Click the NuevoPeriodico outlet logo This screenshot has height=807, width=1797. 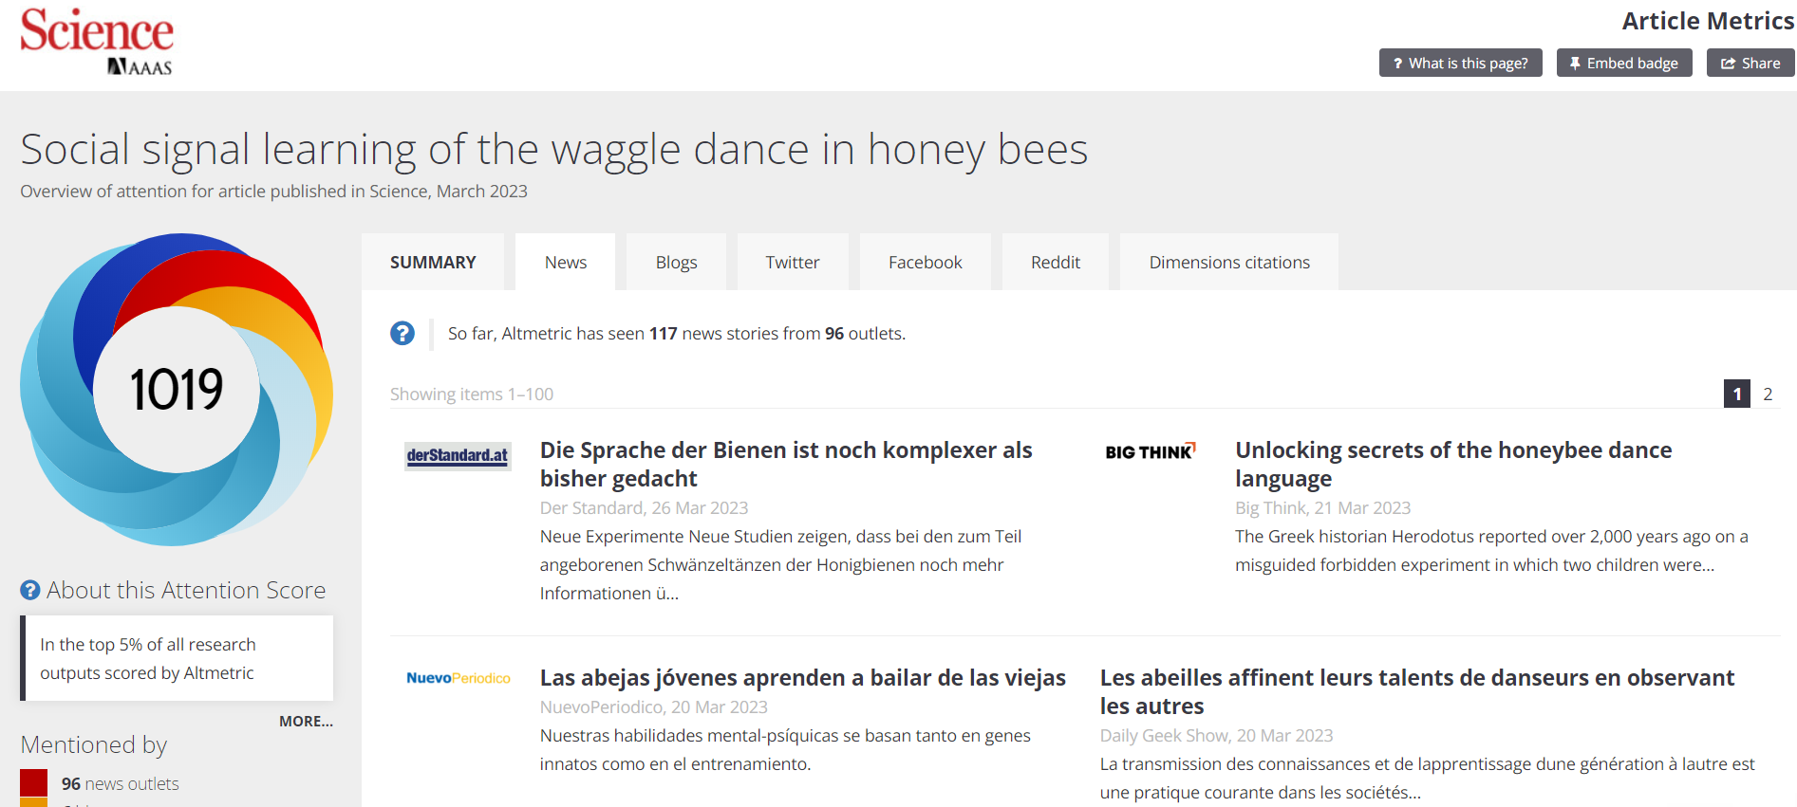tap(458, 678)
